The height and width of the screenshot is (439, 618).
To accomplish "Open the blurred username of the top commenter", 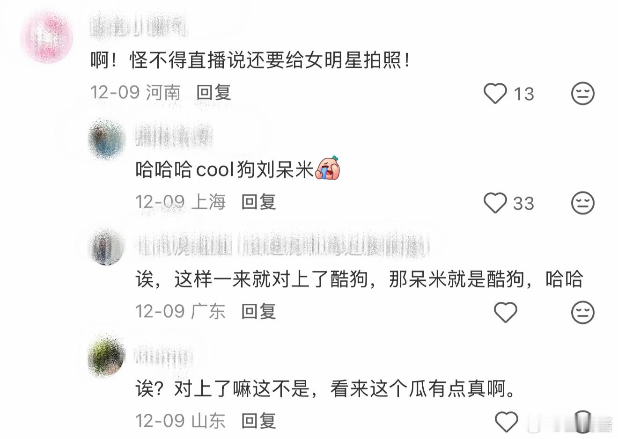I will [139, 26].
